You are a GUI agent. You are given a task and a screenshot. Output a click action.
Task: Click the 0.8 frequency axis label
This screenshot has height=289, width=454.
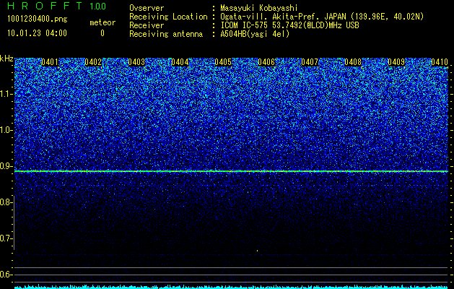pyautogui.click(x=6, y=202)
